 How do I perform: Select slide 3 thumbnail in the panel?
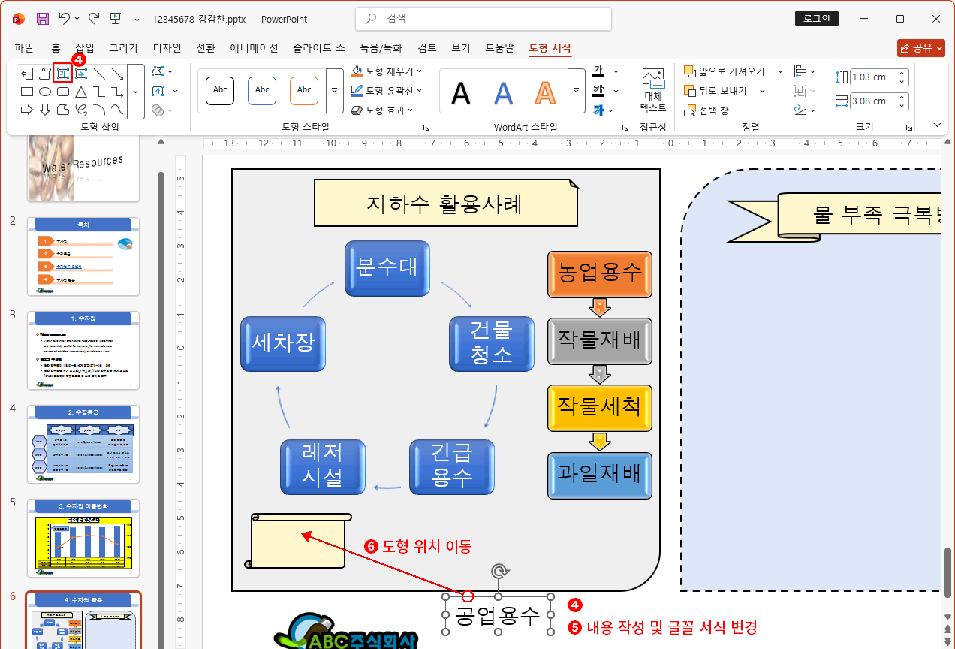pos(83,350)
